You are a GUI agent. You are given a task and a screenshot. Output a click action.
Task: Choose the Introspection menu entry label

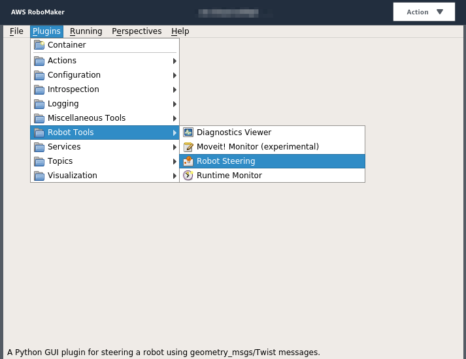[x=73, y=89]
